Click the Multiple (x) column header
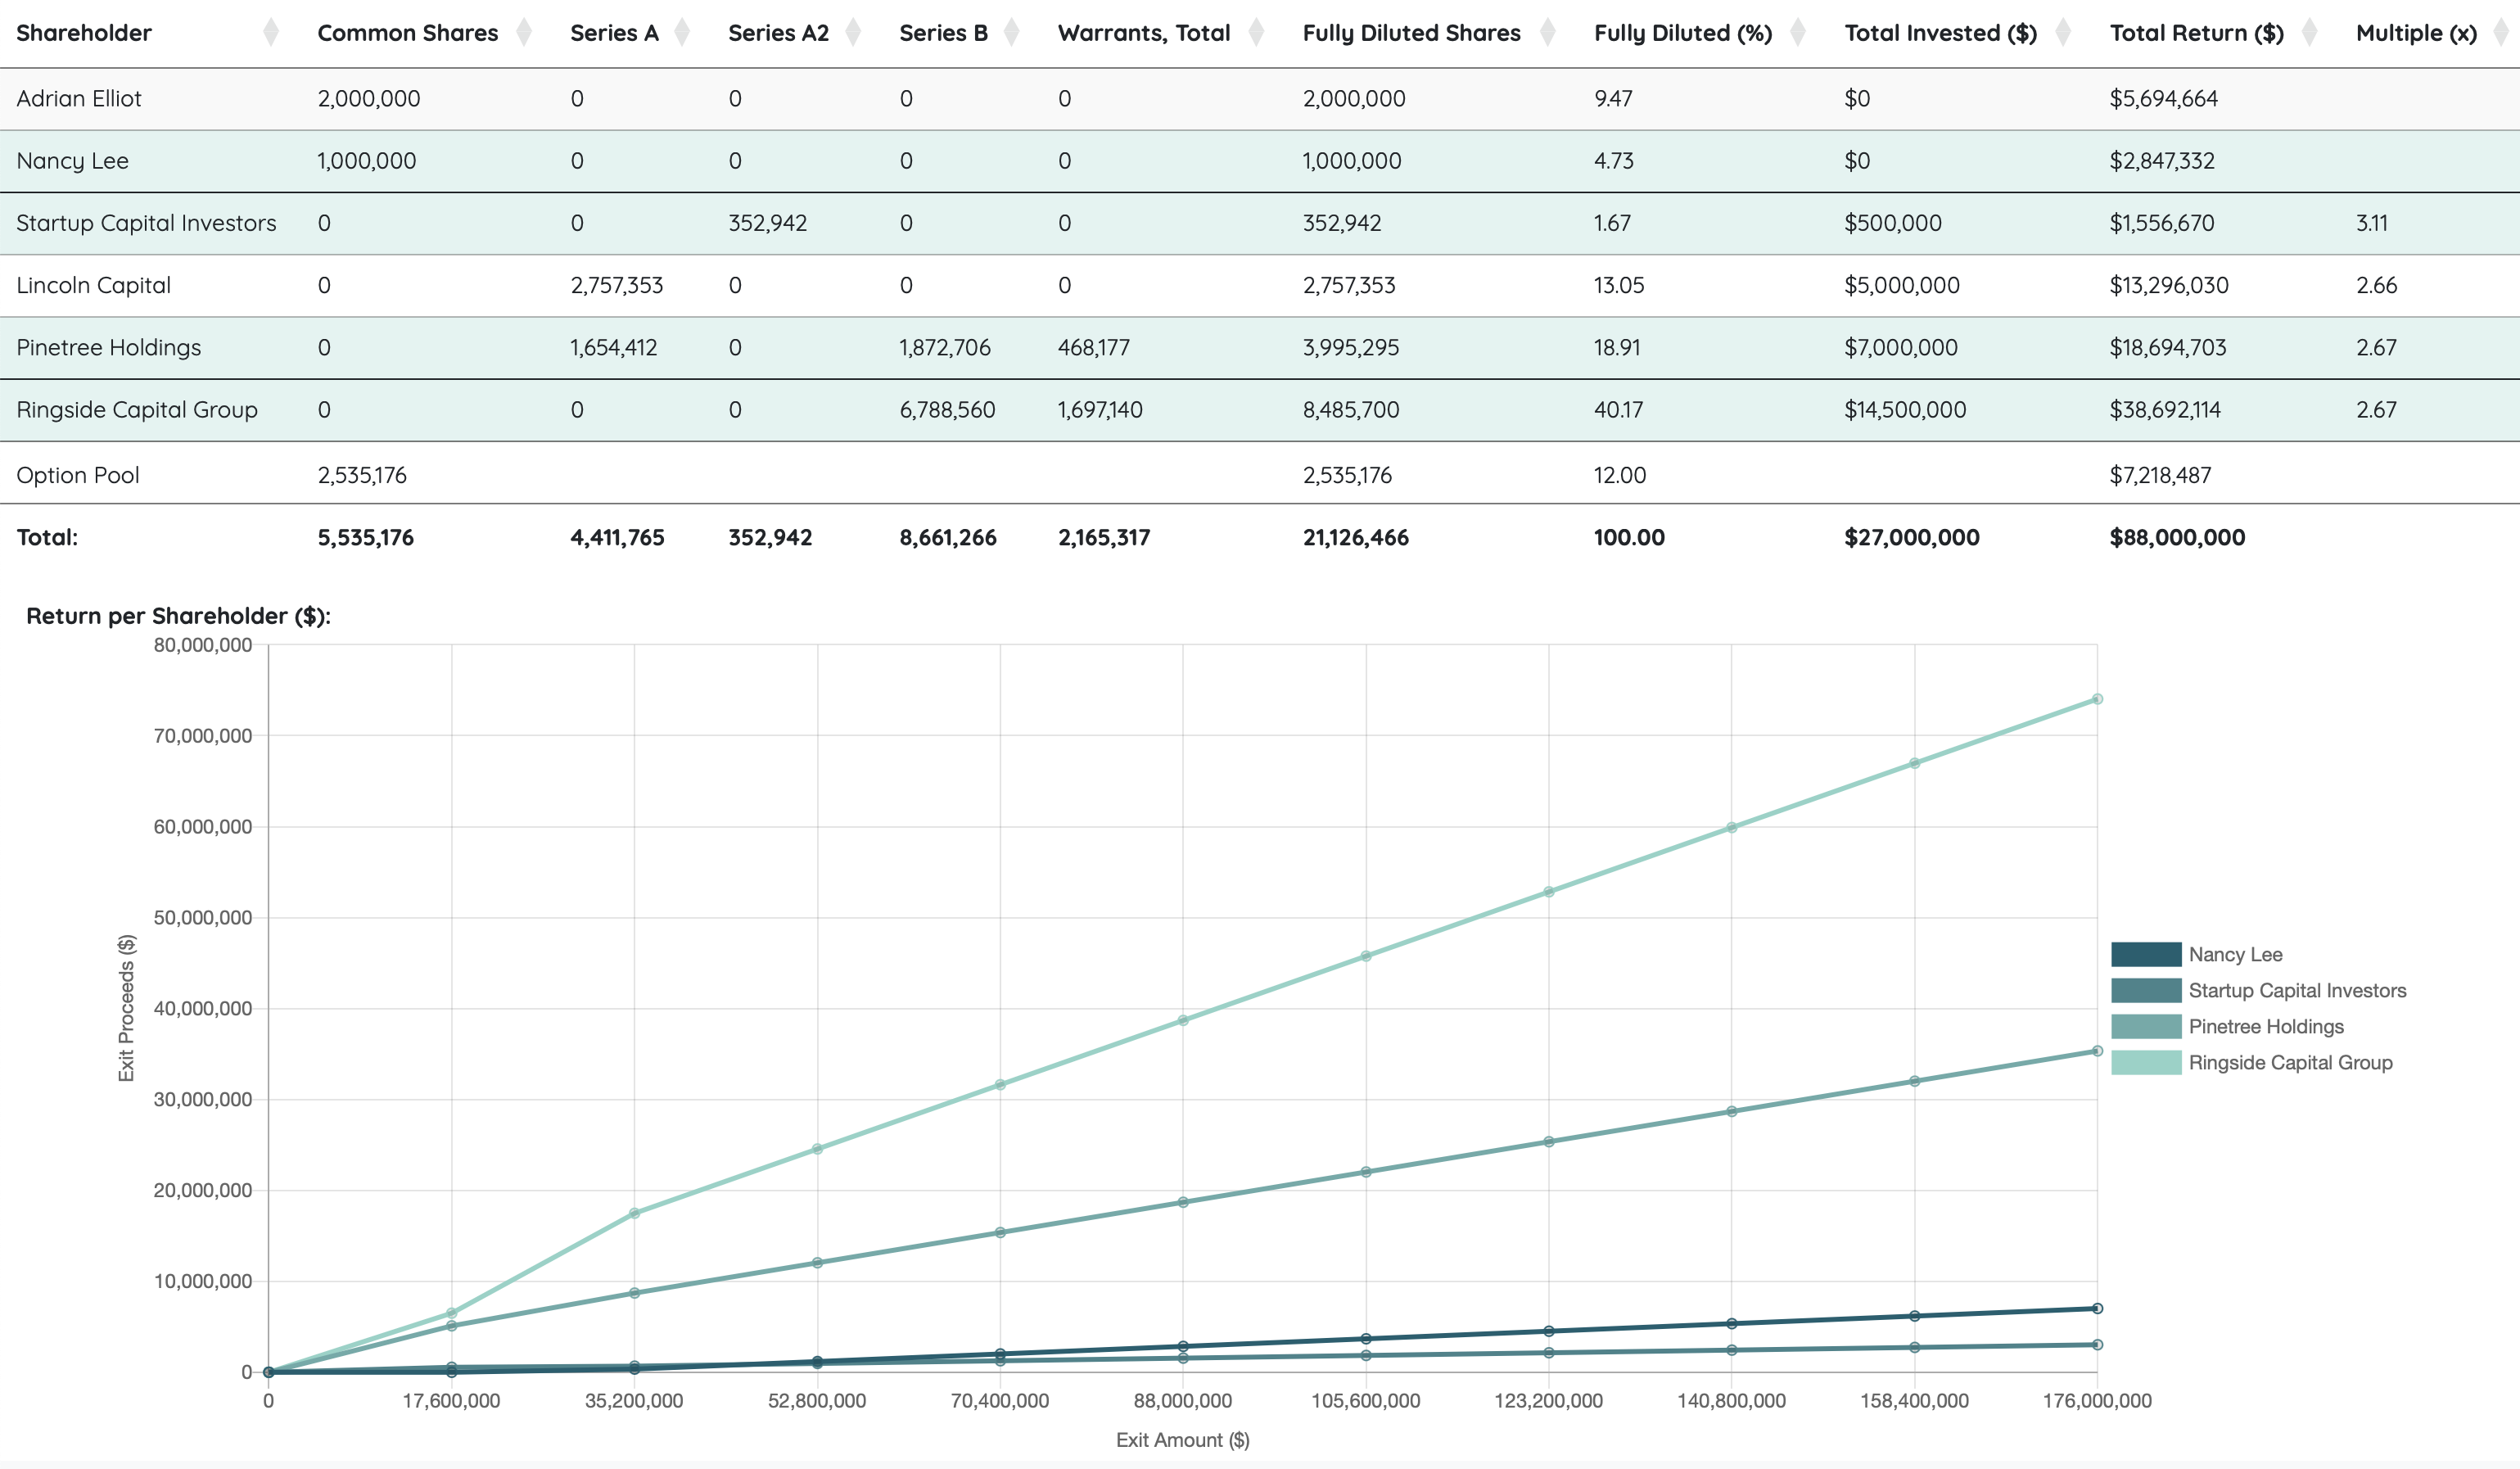Viewport: 2520px width, 1469px height. [2415, 33]
